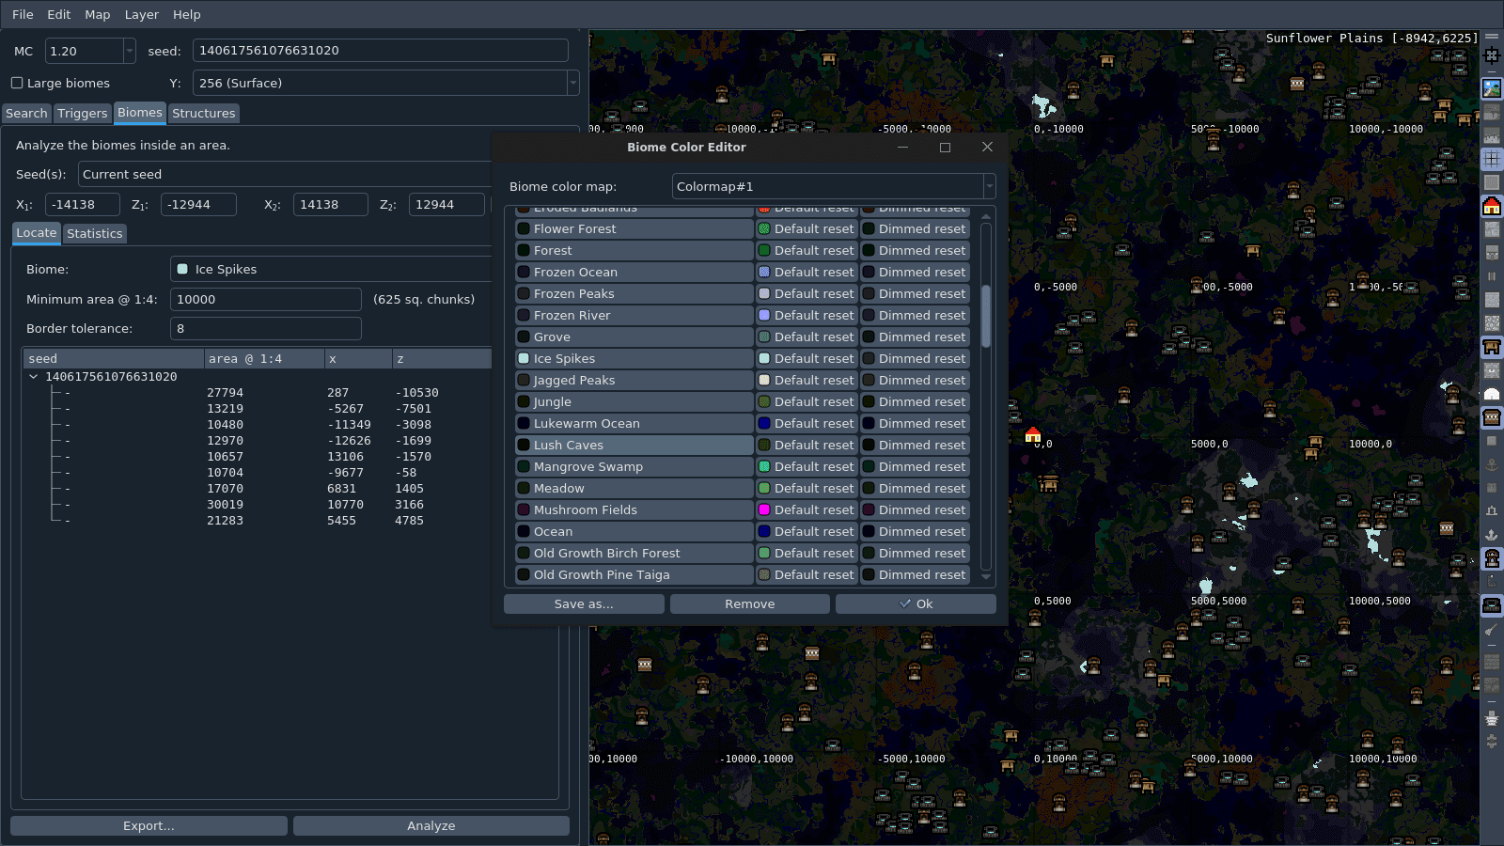Open the Help menu

click(187, 14)
